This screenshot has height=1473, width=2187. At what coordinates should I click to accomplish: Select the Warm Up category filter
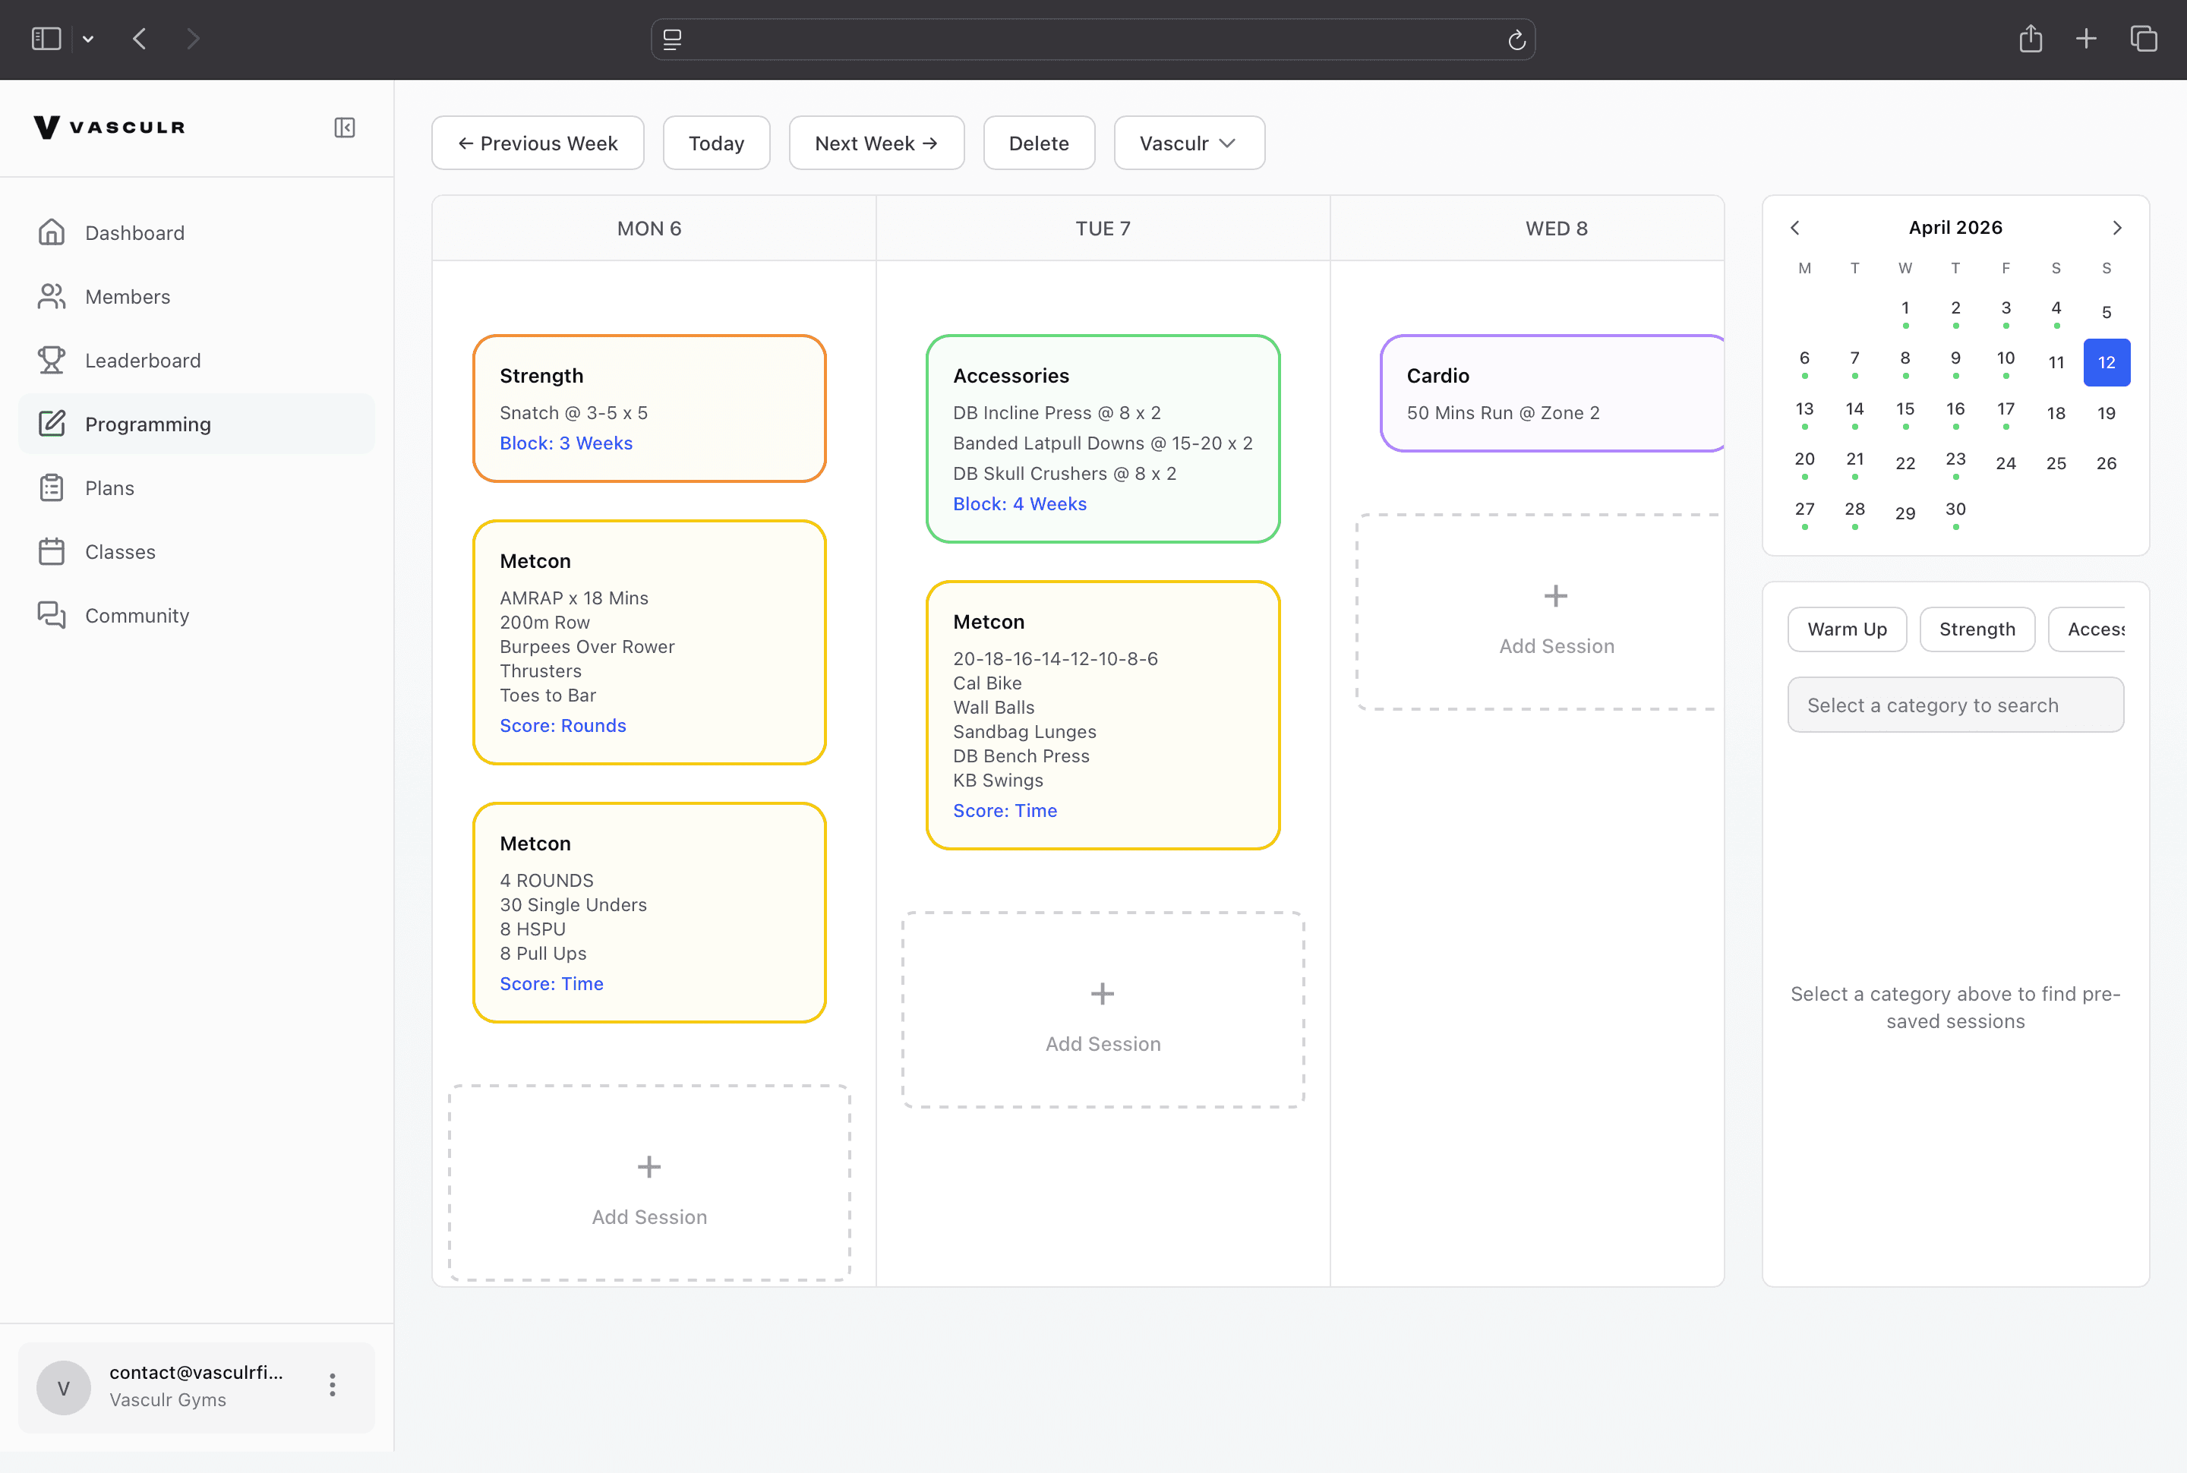click(1846, 629)
